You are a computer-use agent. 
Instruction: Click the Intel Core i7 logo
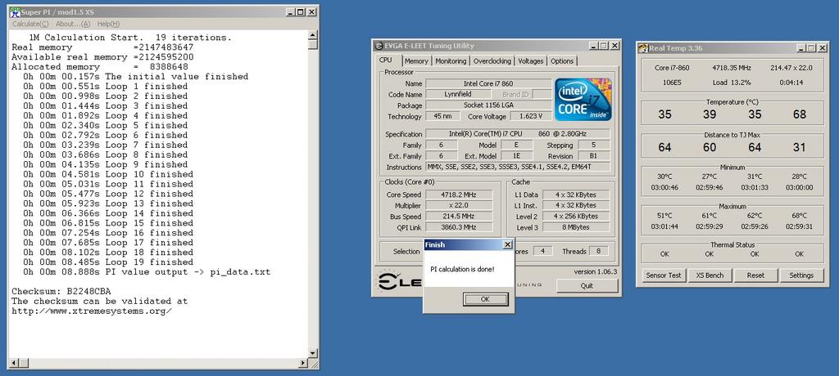[583, 99]
